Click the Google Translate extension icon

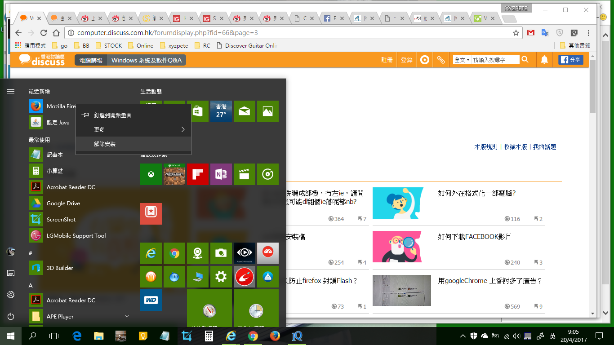545,33
